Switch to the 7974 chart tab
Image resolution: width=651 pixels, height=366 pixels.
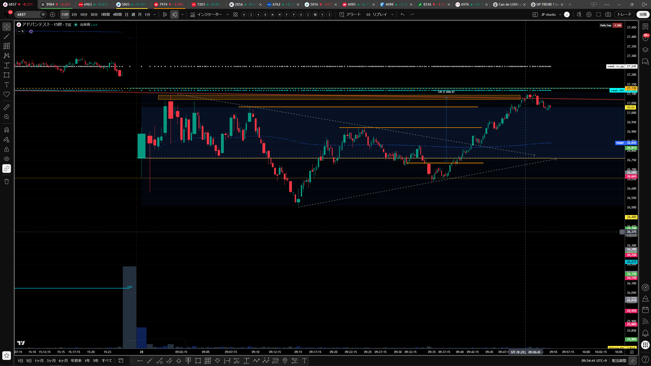(169, 4)
